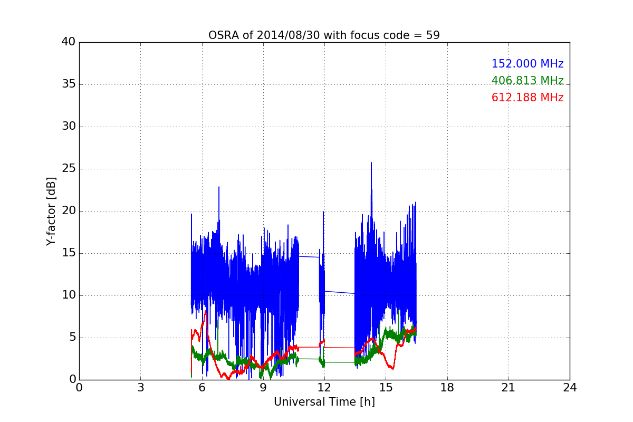Click the 'Y-factor [dB]' axis label
This screenshot has height=422, width=633.
point(51,211)
